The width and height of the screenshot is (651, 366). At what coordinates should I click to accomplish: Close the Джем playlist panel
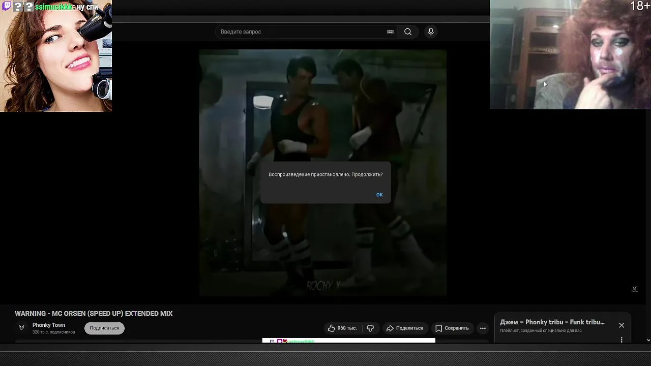point(622,325)
